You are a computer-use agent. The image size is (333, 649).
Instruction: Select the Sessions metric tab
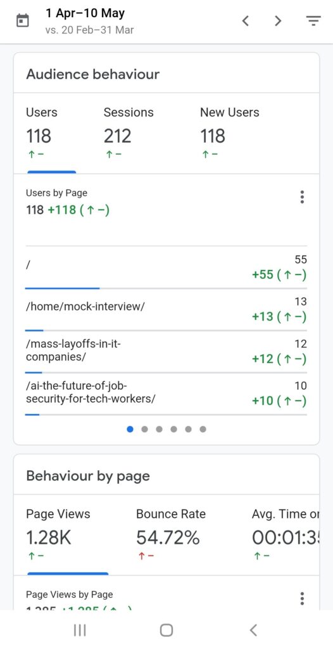point(129,133)
